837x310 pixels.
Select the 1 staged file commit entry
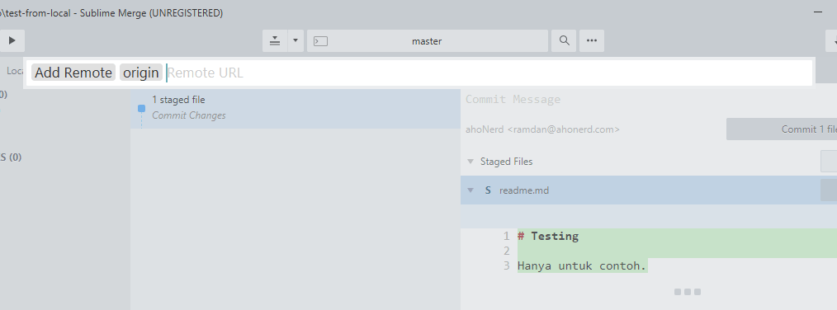click(296, 108)
